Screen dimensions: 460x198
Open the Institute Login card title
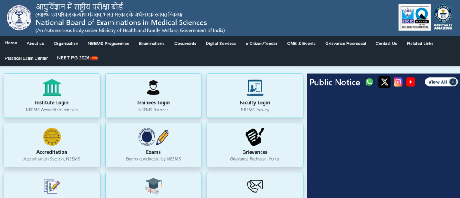point(52,103)
